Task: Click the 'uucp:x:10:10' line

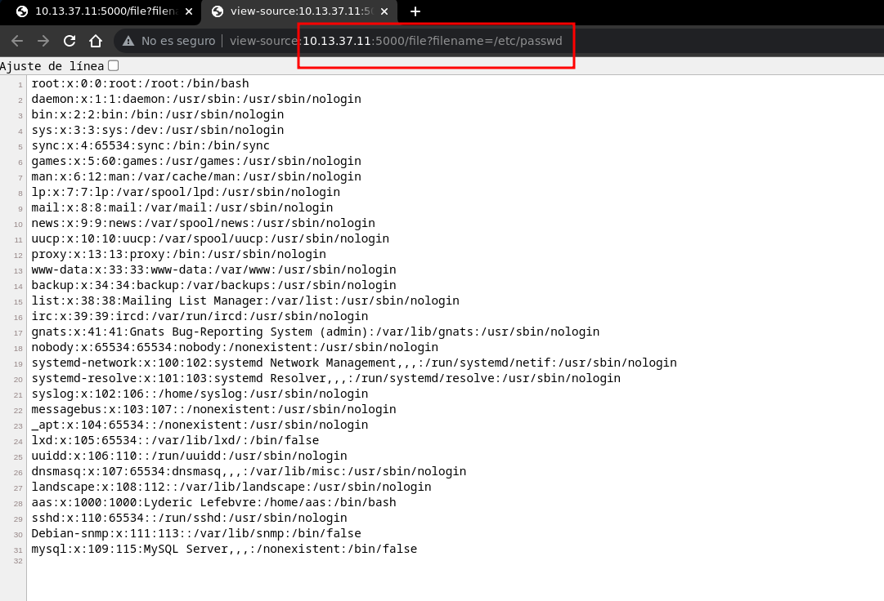Action: point(210,238)
